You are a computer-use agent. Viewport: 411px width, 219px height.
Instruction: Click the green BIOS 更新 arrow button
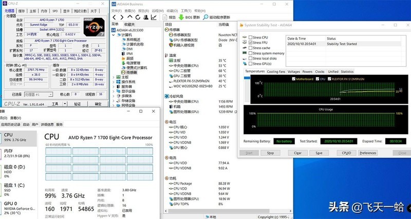(x=189, y=17)
